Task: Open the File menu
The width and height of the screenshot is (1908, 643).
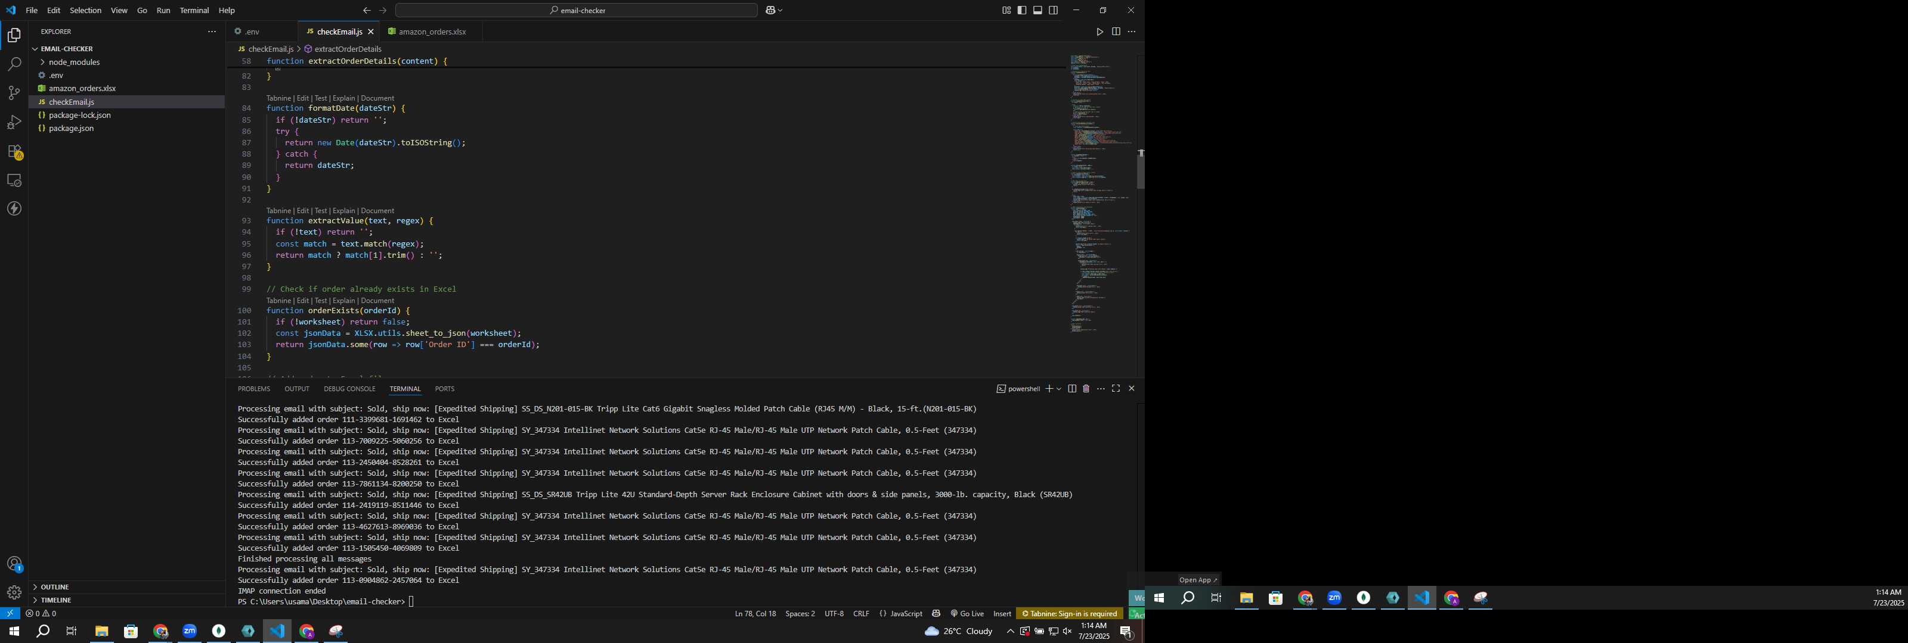Action: [32, 10]
